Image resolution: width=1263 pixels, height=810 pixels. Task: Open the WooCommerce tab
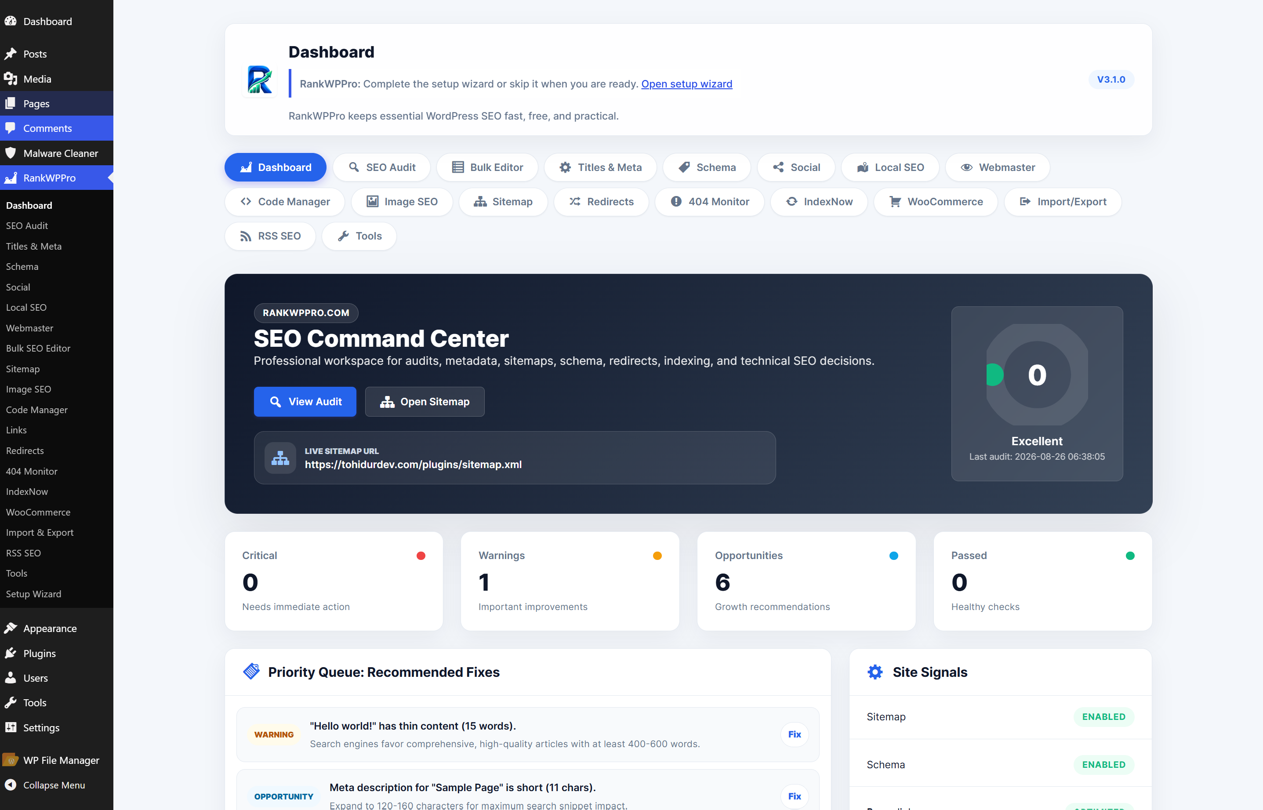[936, 201]
